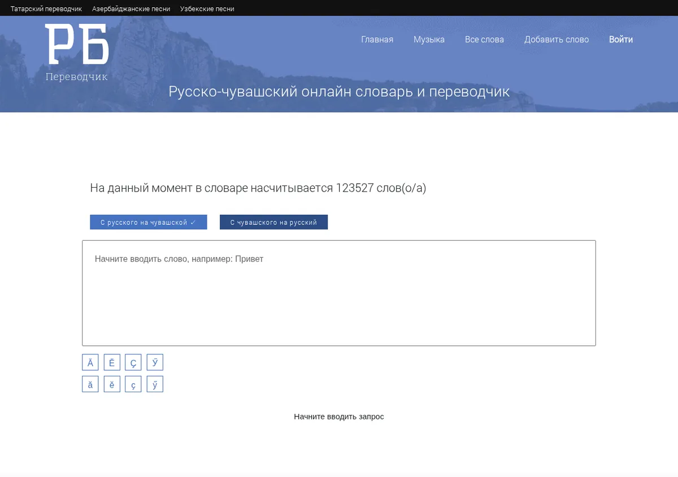This screenshot has height=477, width=678.
Task: Insert uppercase Ç character button
Action: coord(133,363)
